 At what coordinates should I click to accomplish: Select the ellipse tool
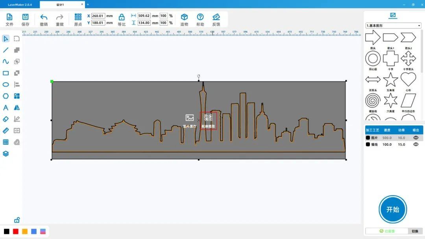6,85
